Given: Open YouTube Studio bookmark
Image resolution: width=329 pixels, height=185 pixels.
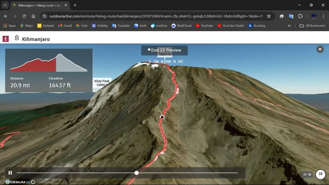Looking at the screenshot, I should tap(231, 26).
